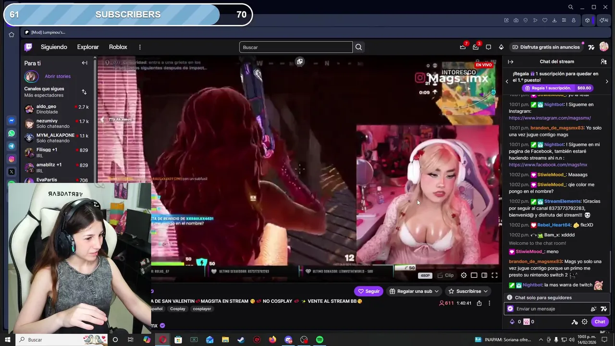Open Siguiendo tab

54,47
